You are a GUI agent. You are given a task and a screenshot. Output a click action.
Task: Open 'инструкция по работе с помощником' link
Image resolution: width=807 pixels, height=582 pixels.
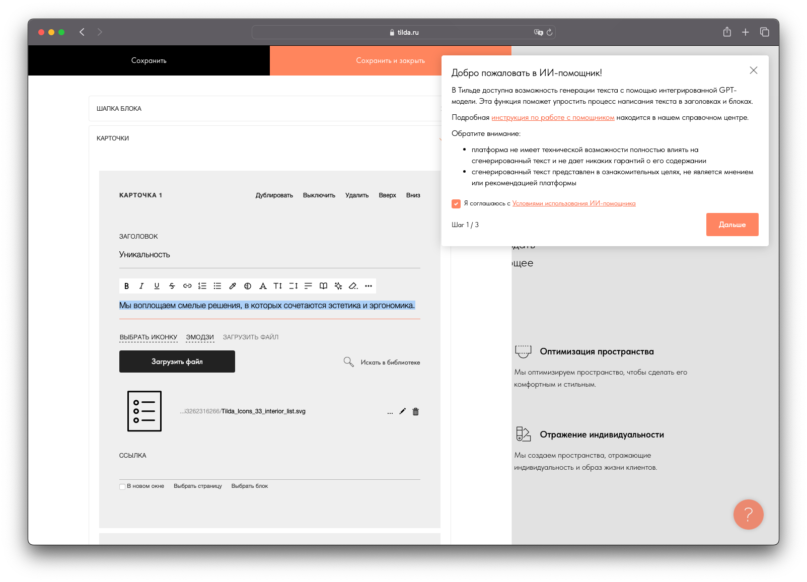click(x=553, y=117)
